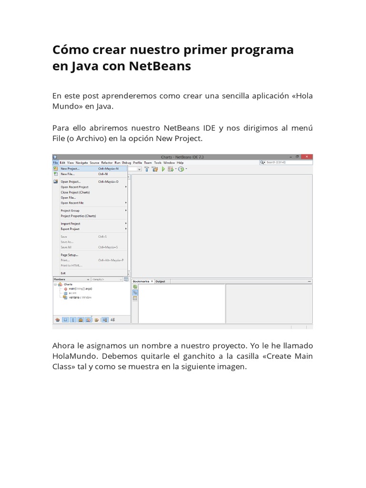The image size is (366, 488).
Task: Switch to the Output tab
Action: (x=160, y=281)
